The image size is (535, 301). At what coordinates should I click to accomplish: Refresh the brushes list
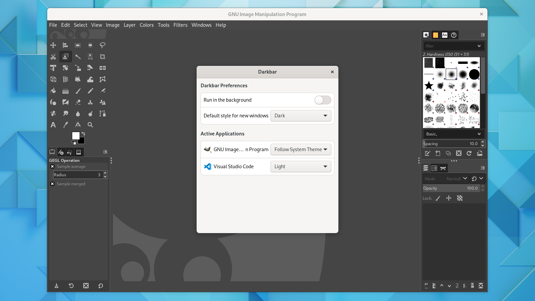[x=469, y=153]
